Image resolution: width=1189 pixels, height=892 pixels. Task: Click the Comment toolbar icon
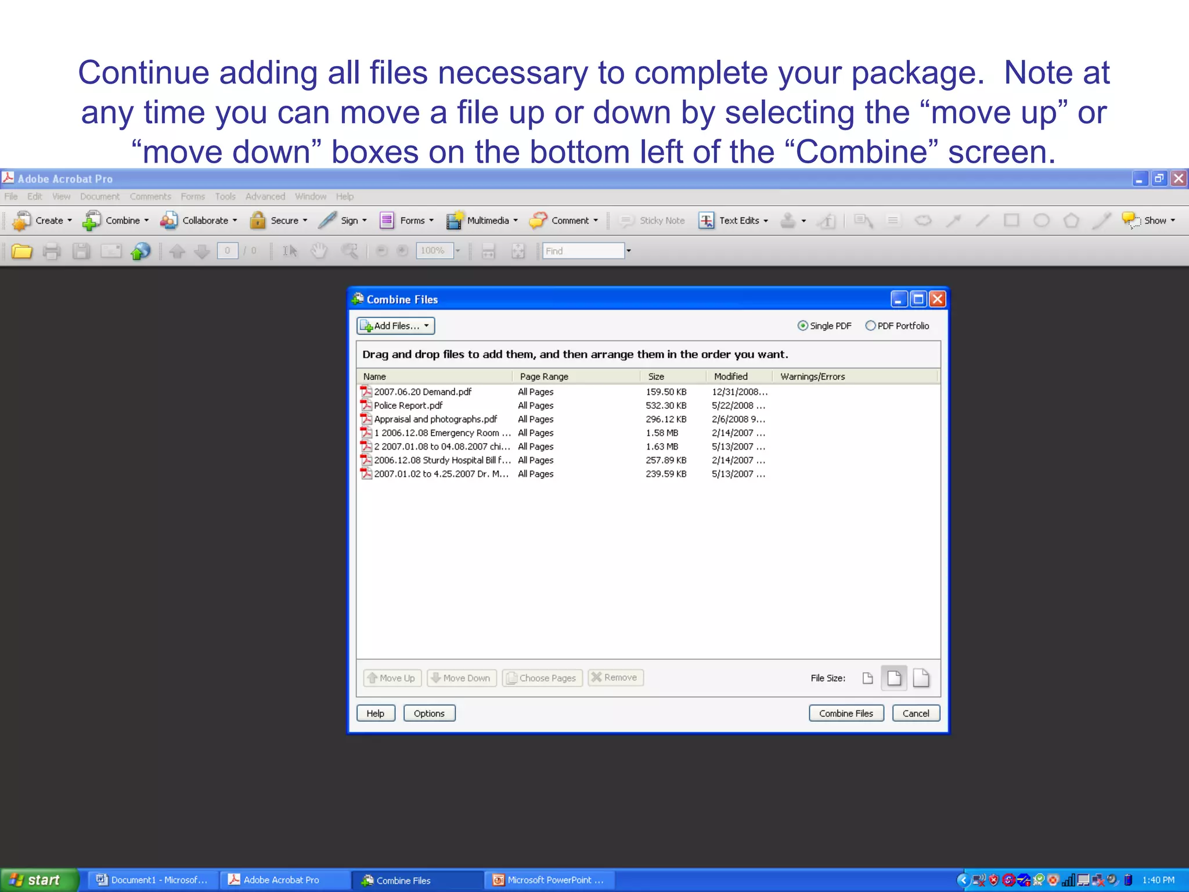(x=538, y=221)
